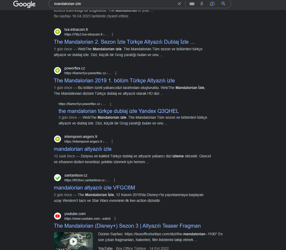Click URL https://intemporel-angers.fr
Viewport: 286px width, 250px height.
tap(86, 142)
